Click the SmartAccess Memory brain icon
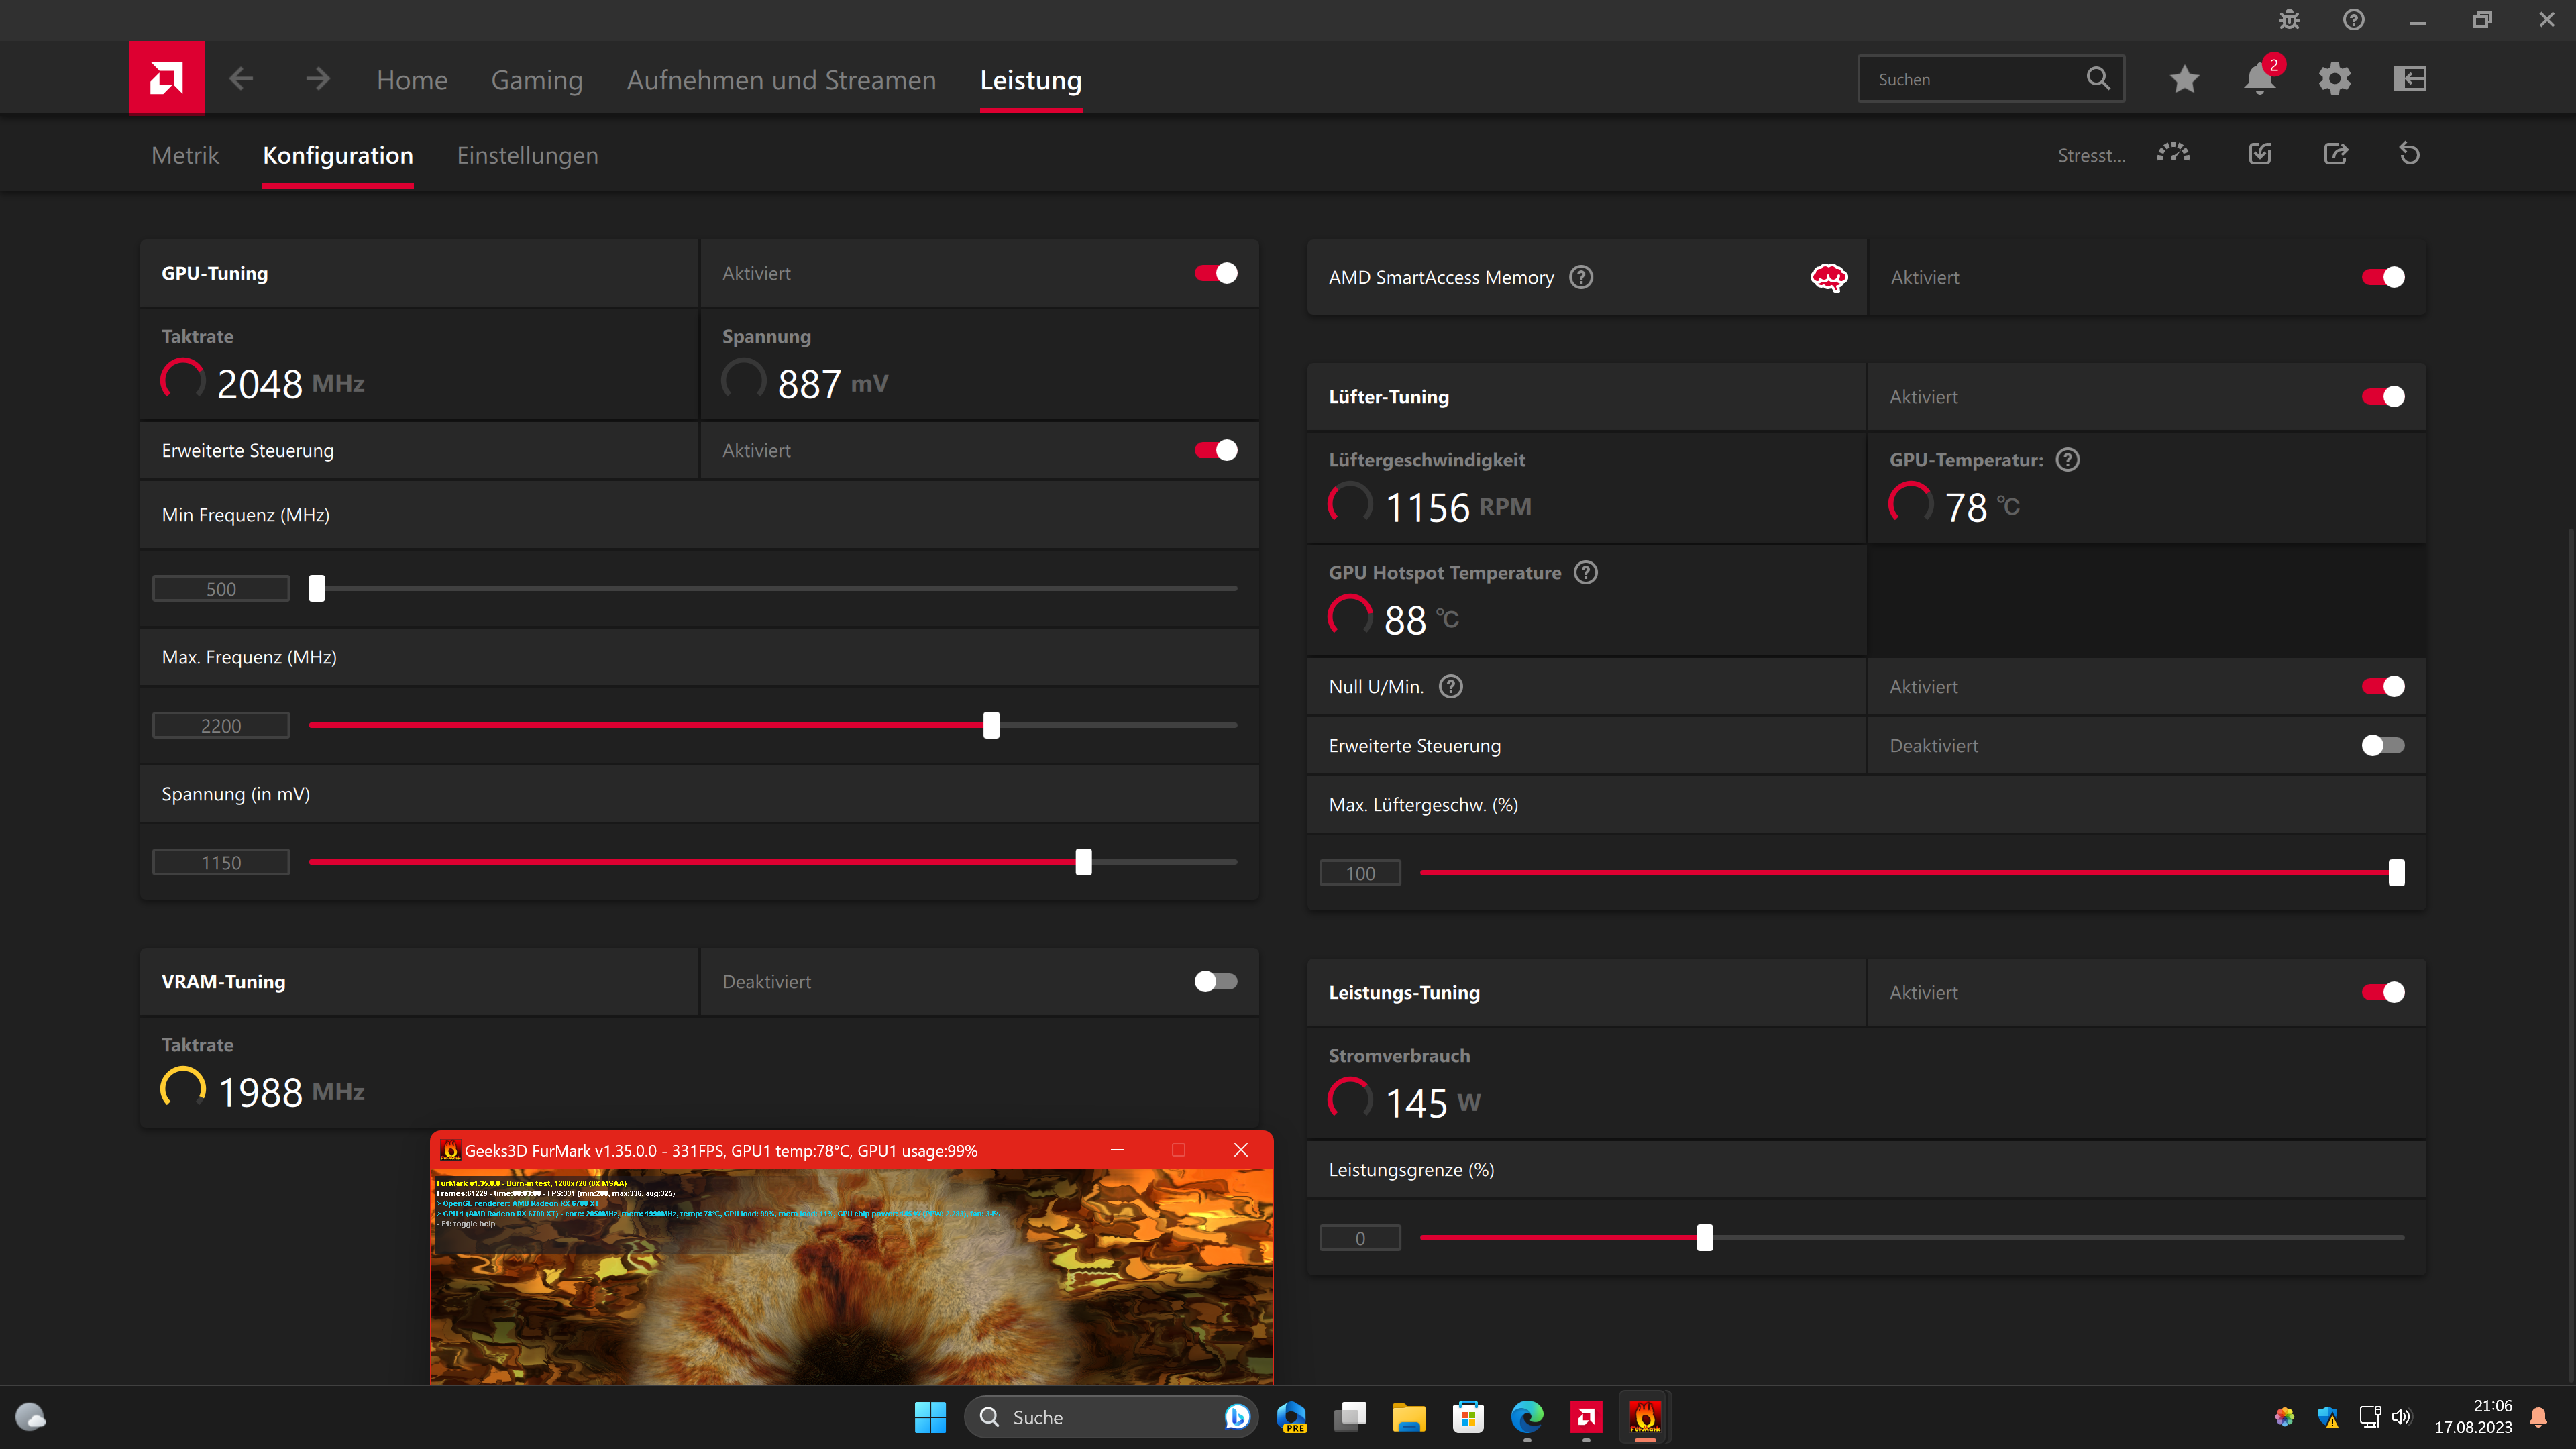 coord(1828,277)
